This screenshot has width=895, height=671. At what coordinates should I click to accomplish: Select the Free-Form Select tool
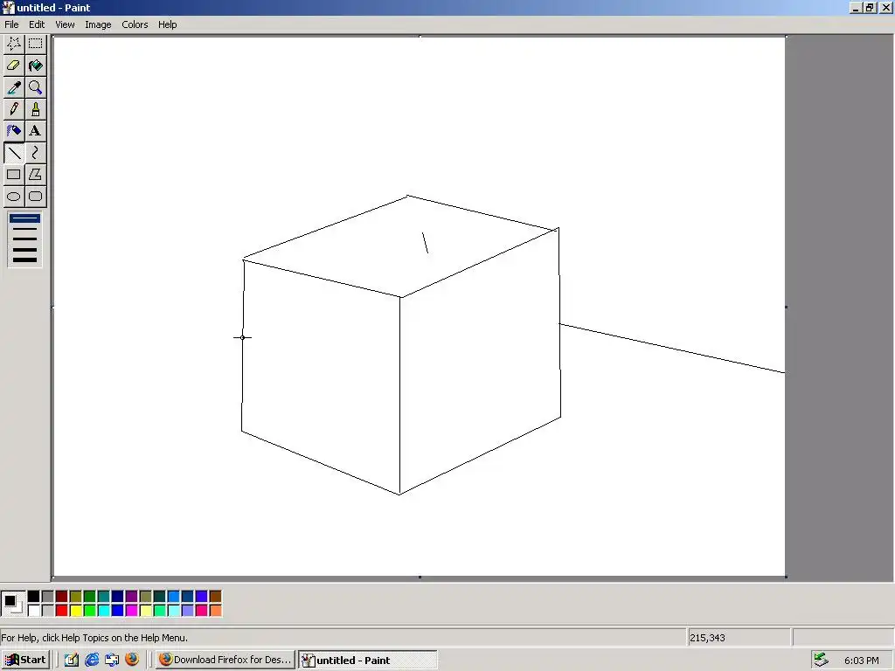(14, 44)
